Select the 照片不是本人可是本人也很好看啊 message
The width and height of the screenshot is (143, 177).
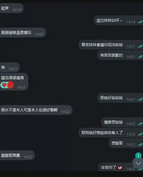(36, 110)
